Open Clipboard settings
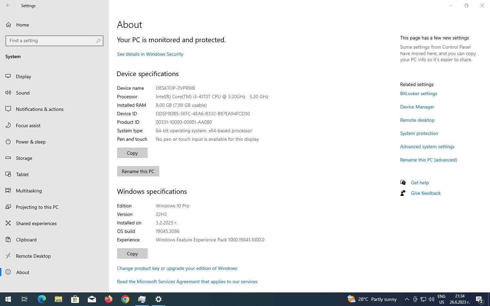The width and height of the screenshot is (490, 306). pyautogui.click(x=54, y=240)
